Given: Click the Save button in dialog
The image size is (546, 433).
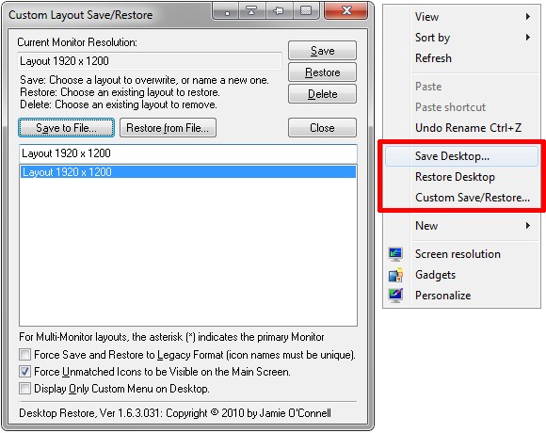Looking at the screenshot, I should click(323, 51).
